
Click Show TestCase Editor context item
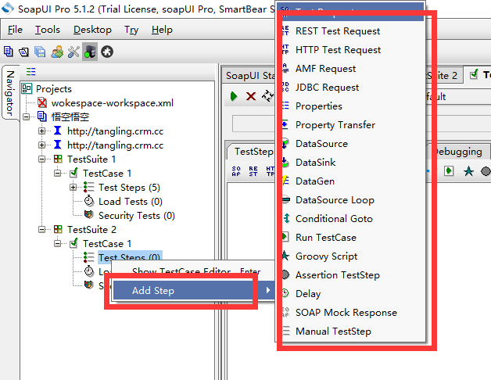[x=192, y=271]
